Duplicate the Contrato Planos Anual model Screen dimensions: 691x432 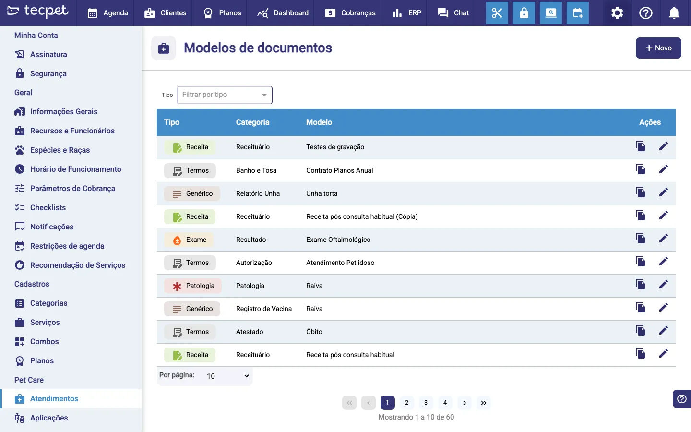[640, 169]
